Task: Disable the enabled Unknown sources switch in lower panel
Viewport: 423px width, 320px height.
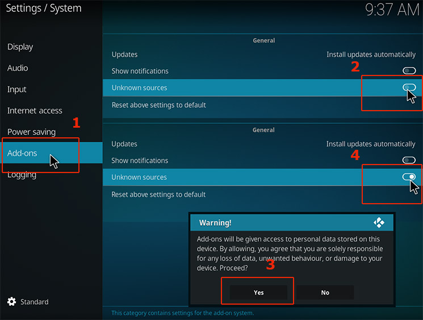Action: (x=409, y=177)
